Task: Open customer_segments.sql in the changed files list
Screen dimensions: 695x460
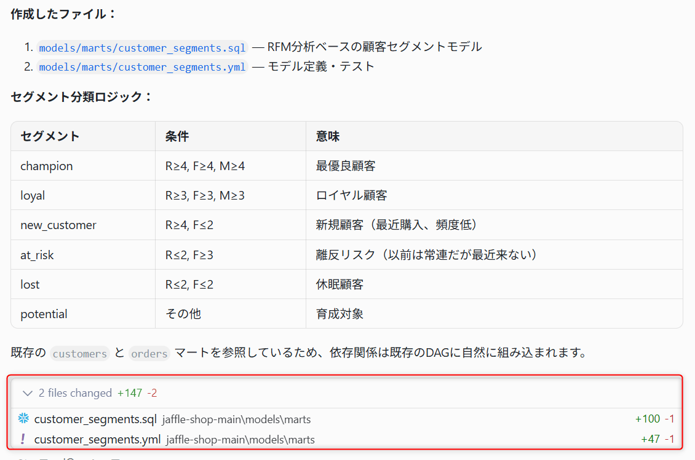Action: 95,419
